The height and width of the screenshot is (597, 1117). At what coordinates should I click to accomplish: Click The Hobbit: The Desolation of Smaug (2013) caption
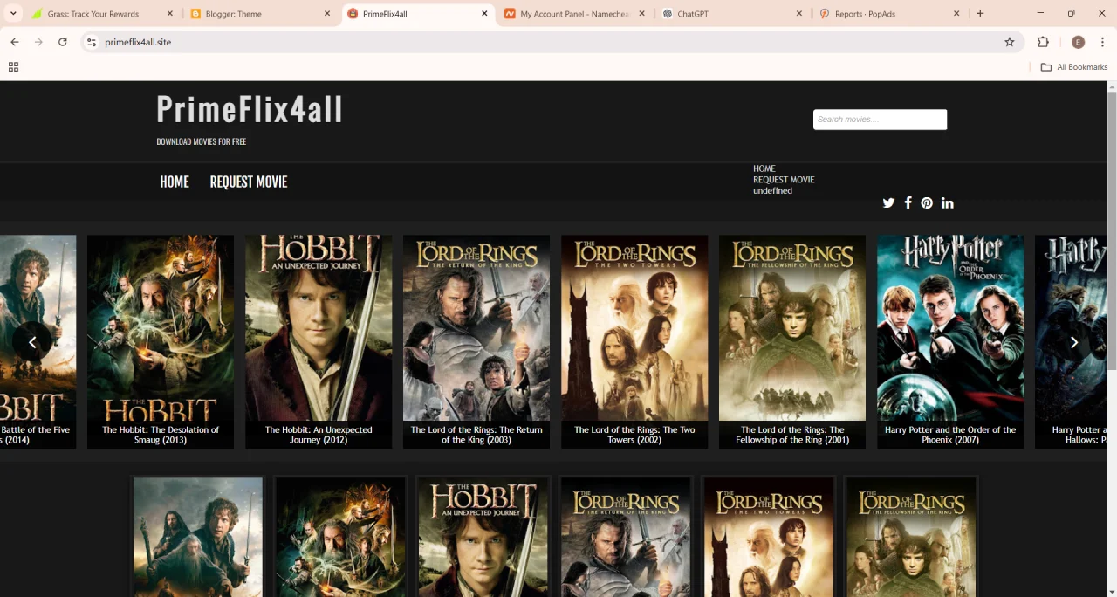coord(161,435)
